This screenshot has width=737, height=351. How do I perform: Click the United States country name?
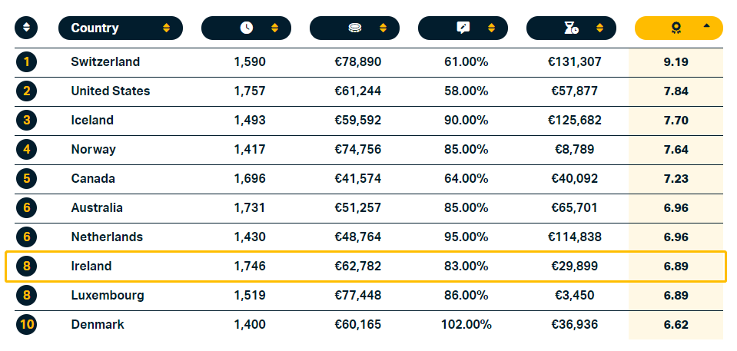point(111,91)
